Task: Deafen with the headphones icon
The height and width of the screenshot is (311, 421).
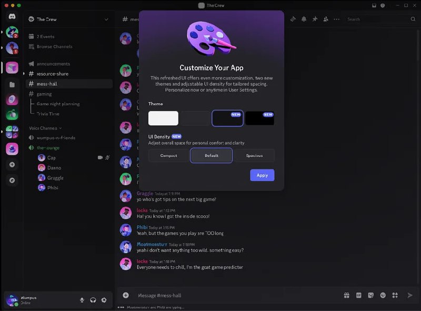Action: [x=93, y=300]
